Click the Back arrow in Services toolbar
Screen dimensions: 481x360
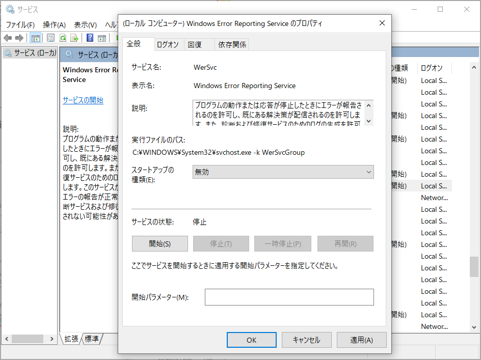(x=8, y=38)
